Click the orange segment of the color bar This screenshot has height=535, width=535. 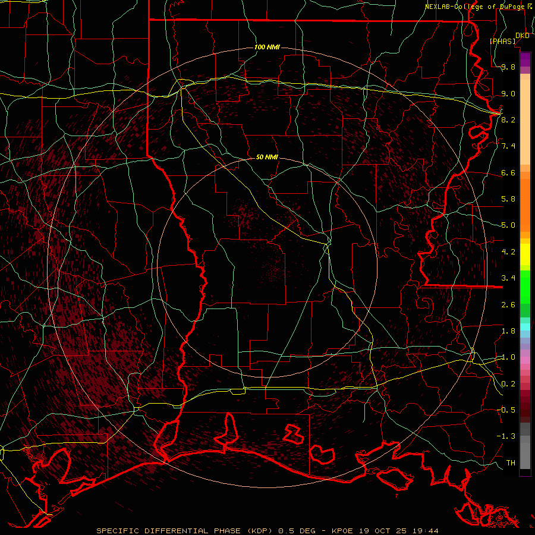point(525,204)
